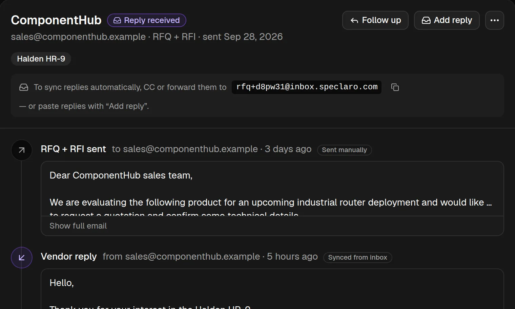This screenshot has width=515, height=309.
Task: Select the rfq+d8pw31@inbox.speclaro.com address
Action: point(307,87)
